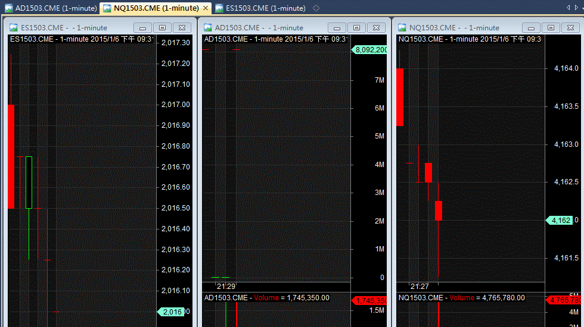Click the NQ1503.CME Volume label
584x327 pixels.
(462, 298)
